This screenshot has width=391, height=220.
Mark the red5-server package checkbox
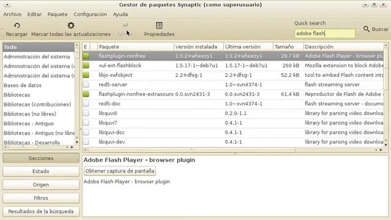tap(86, 84)
